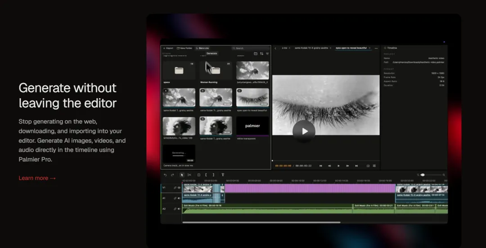
Task: Select the purple clip on V1 track
Action: tap(310, 188)
